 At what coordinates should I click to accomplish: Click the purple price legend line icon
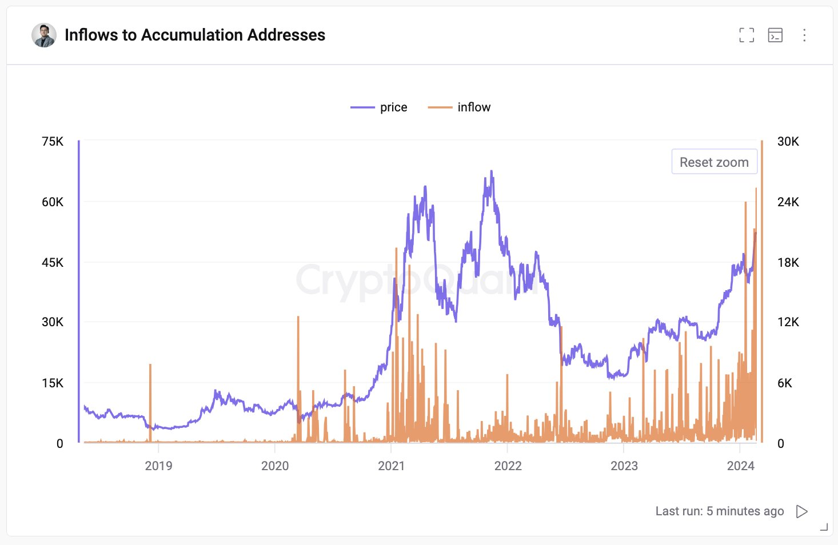(x=362, y=107)
